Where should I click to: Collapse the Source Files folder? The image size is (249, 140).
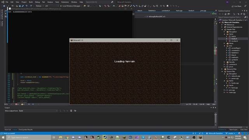click(222, 72)
